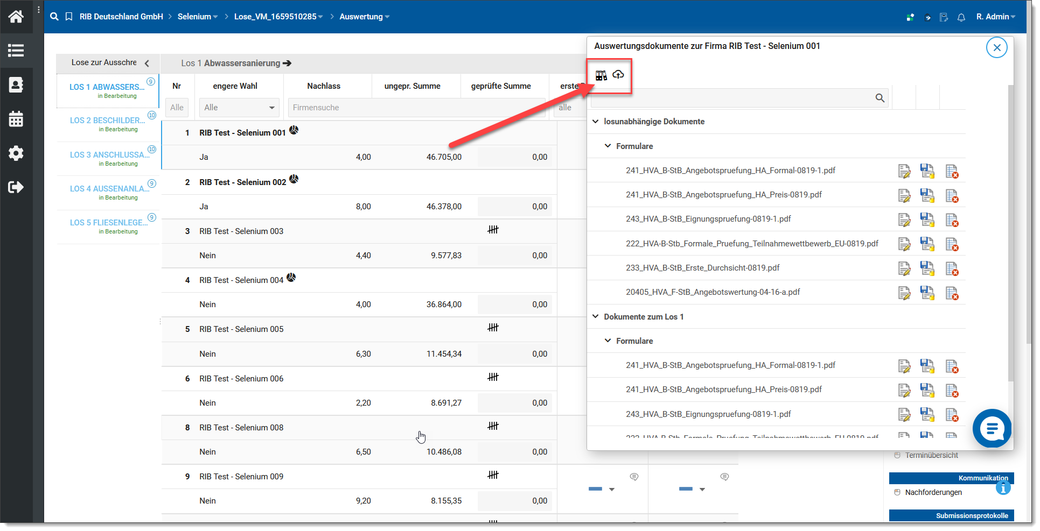Click the cloud upload icon in dialog
Screen dimensions: 1040x531
618,75
